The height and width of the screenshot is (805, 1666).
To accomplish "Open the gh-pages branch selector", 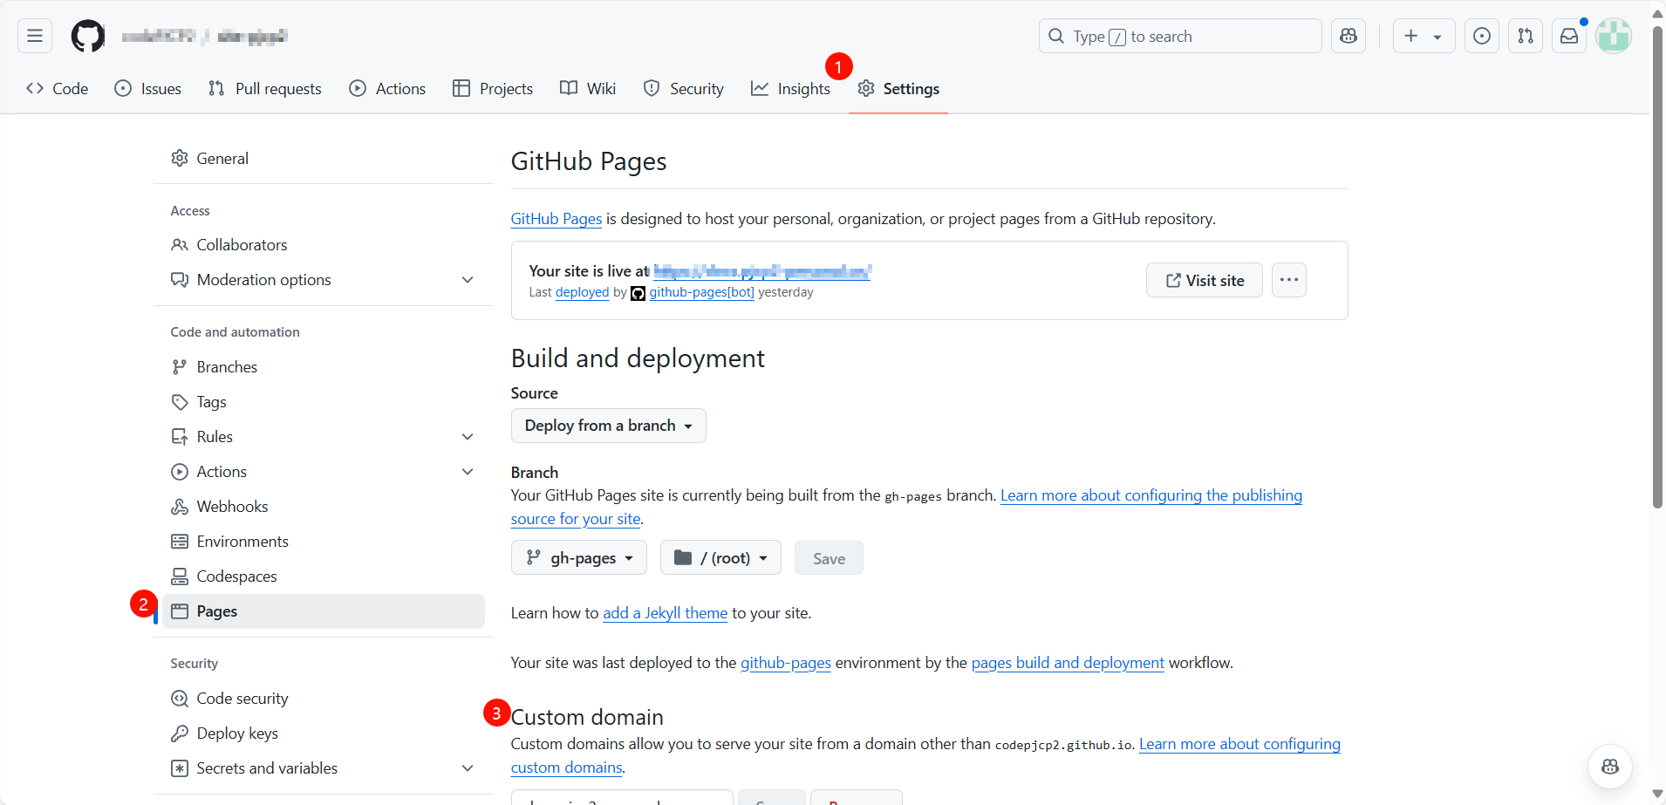I will pos(579,558).
